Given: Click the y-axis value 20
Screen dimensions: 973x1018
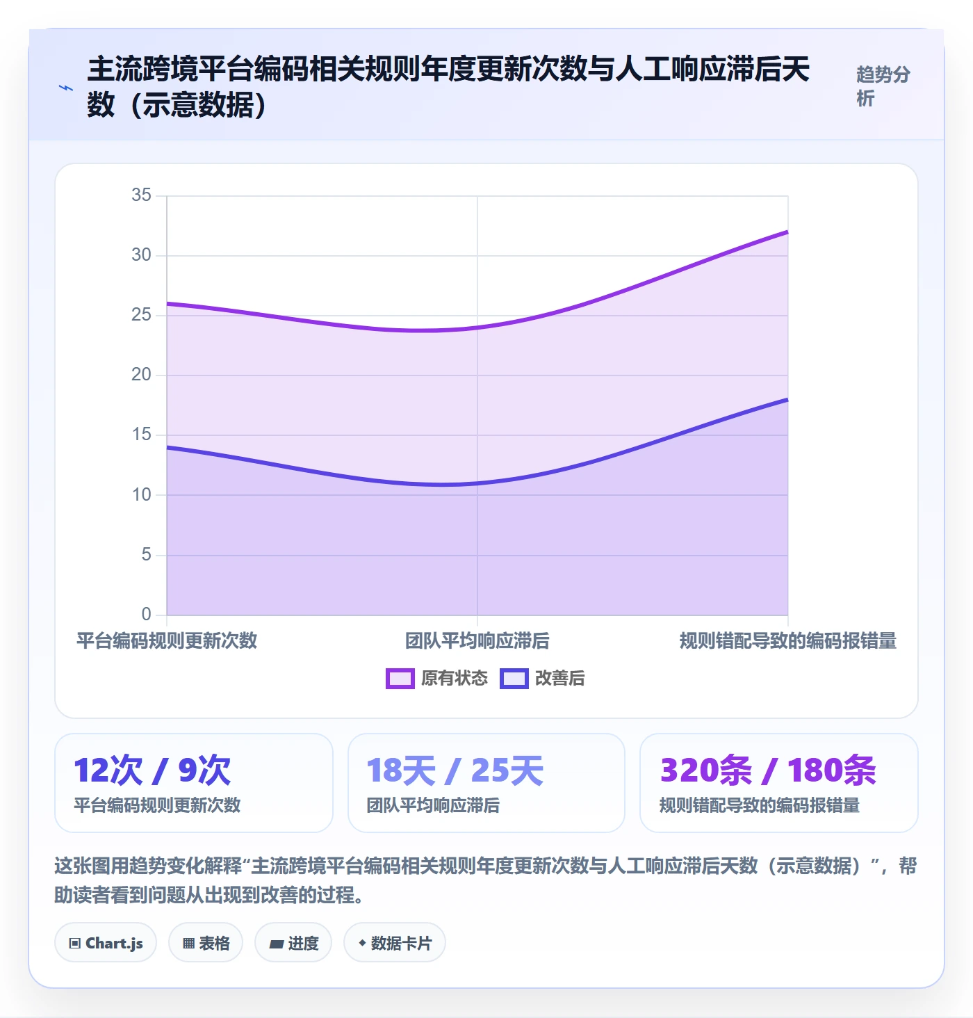Looking at the screenshot, I should 141,375.
